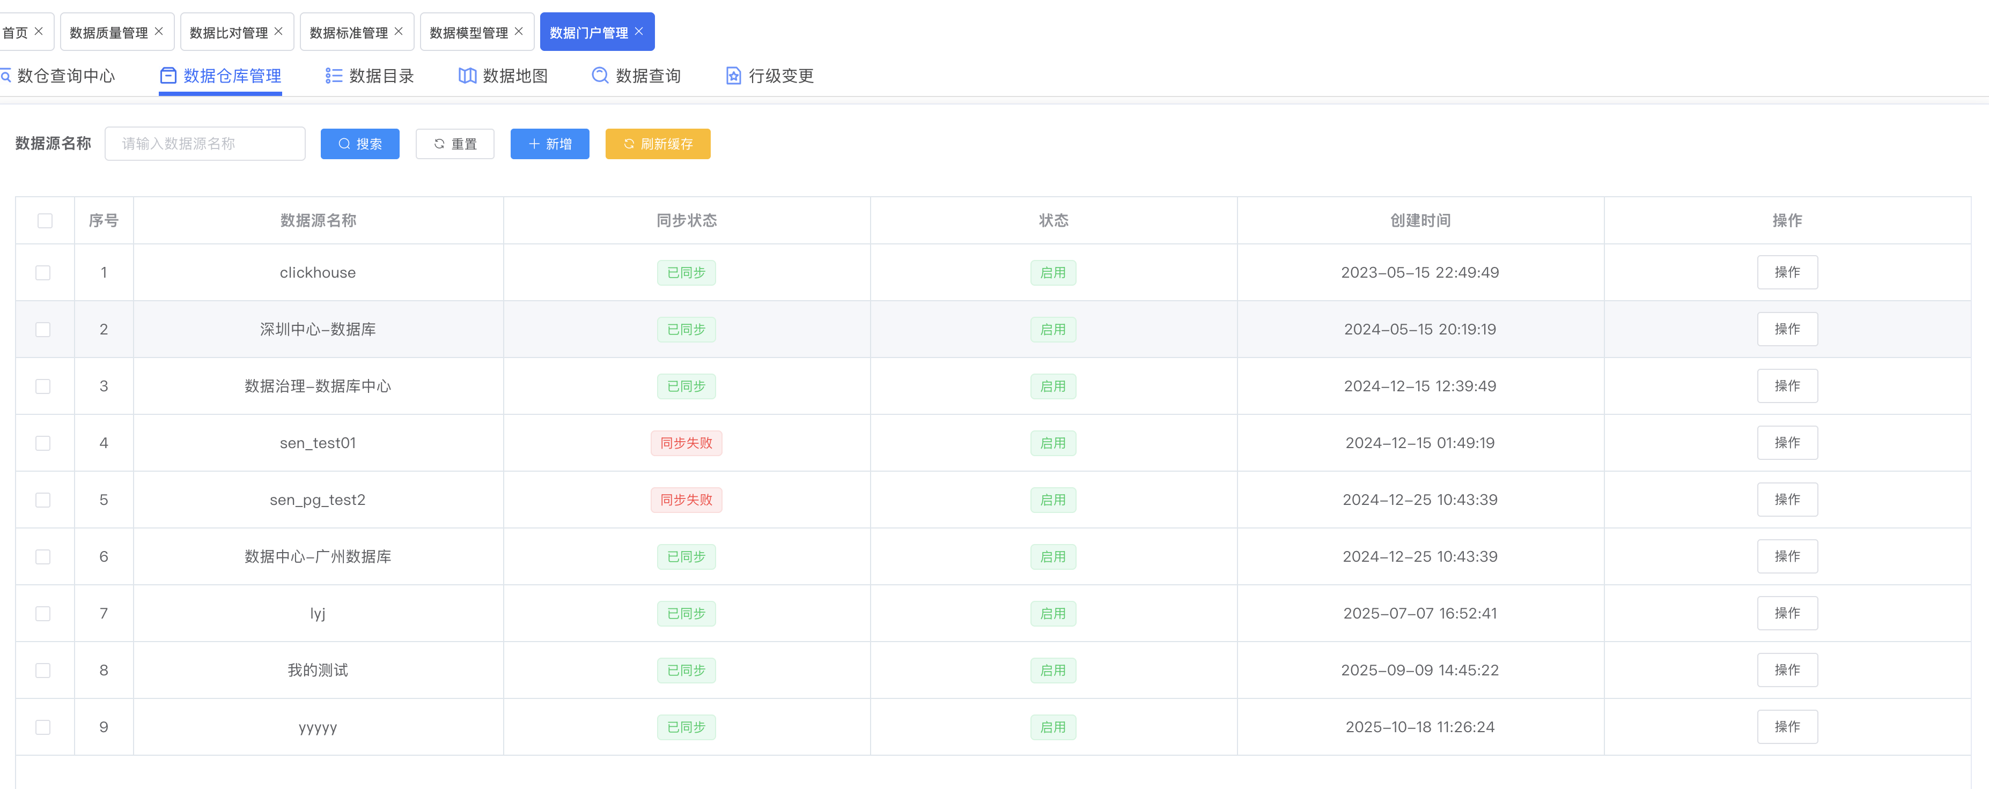Switch to the 数据标准管理 tab

[x=348, y=32]
